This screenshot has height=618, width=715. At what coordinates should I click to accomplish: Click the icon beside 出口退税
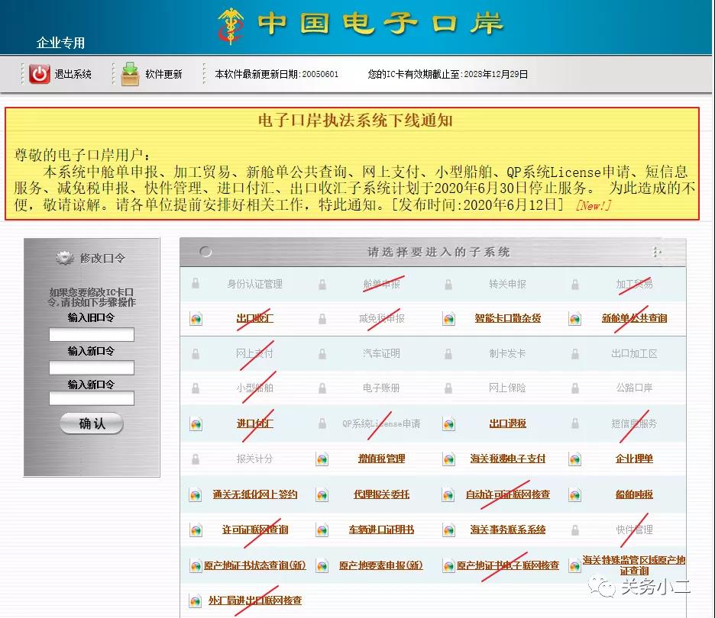pos(448,424)
